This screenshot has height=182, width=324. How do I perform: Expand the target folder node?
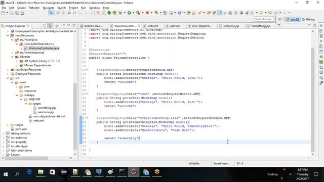8,125
